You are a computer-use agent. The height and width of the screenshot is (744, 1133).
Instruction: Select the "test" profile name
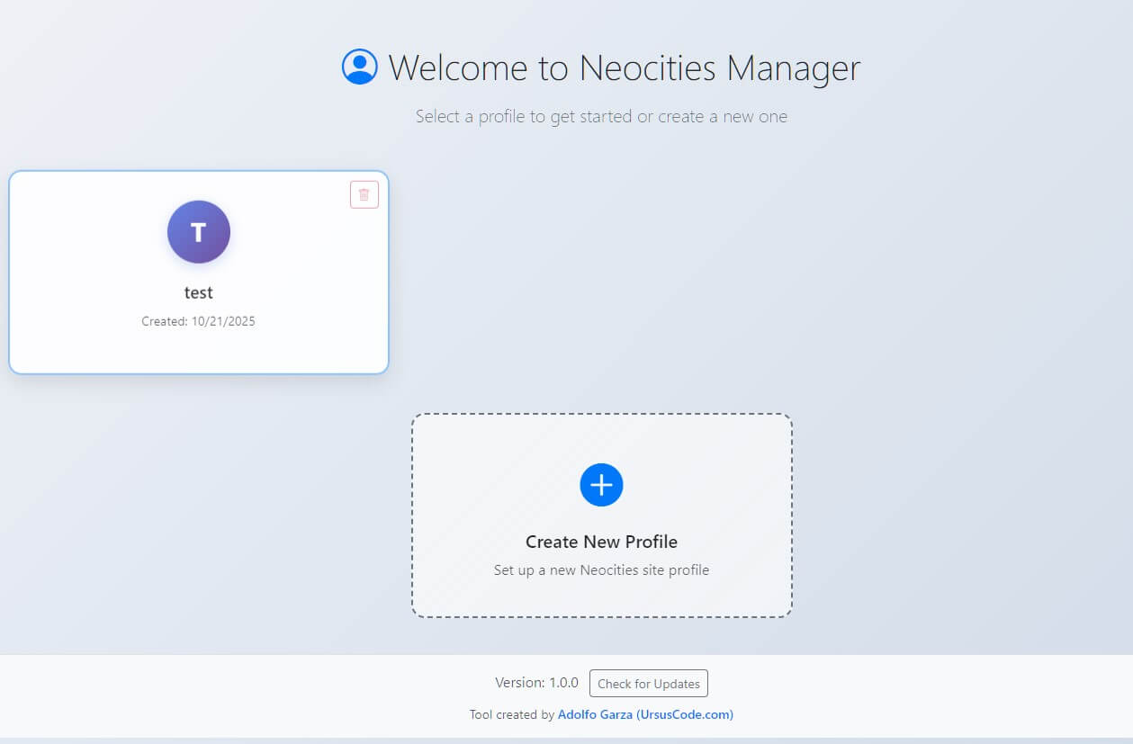tap(198, 292)
